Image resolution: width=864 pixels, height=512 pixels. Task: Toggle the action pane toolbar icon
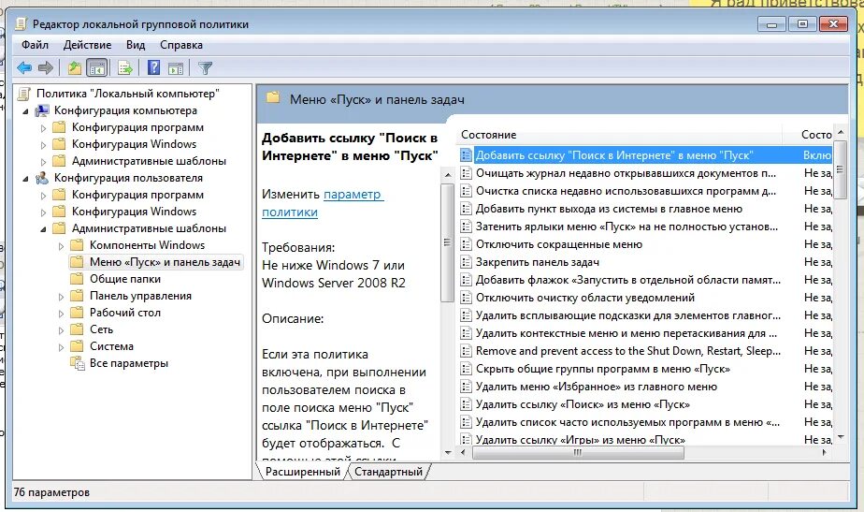[x=176, y=68]
